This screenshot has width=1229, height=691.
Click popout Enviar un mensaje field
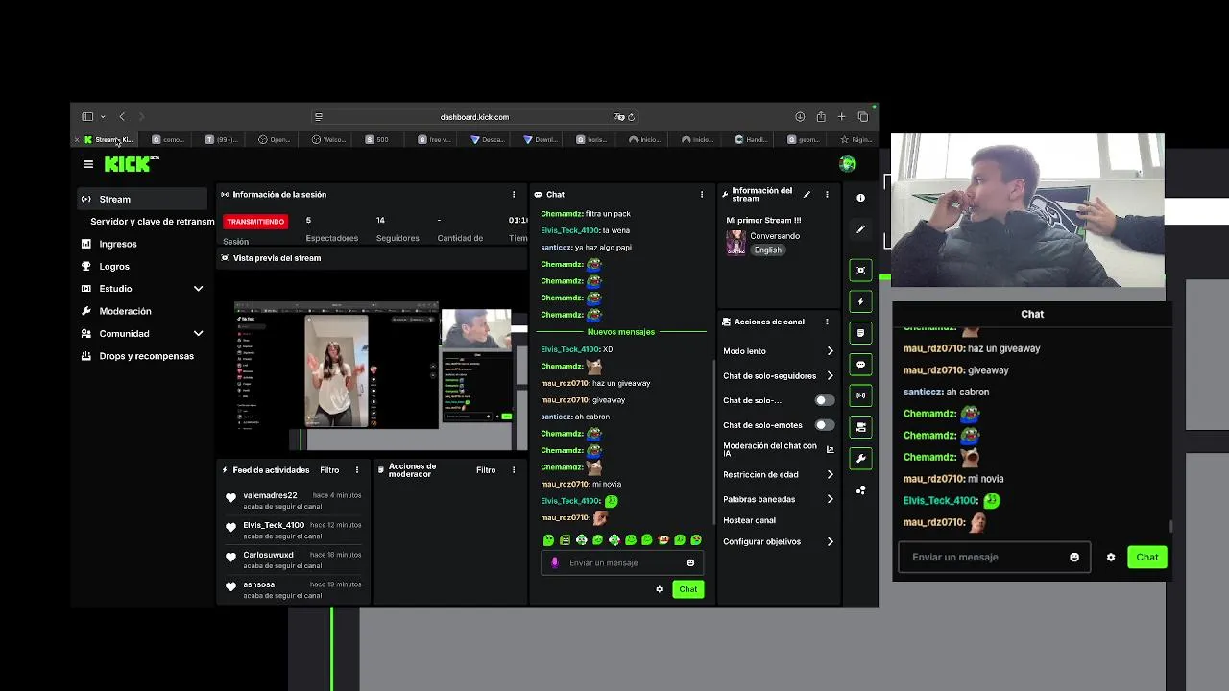click(x=994, y=558)
